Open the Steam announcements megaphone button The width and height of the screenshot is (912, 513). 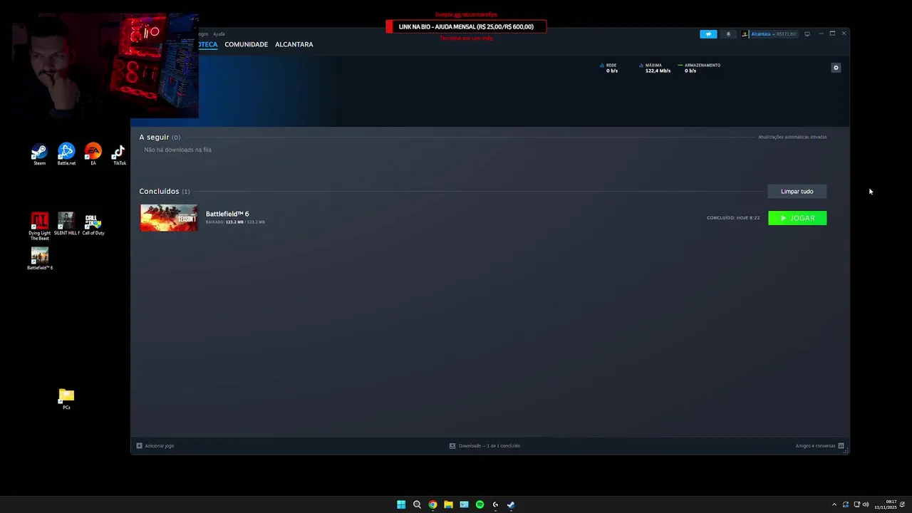(708, 33)
